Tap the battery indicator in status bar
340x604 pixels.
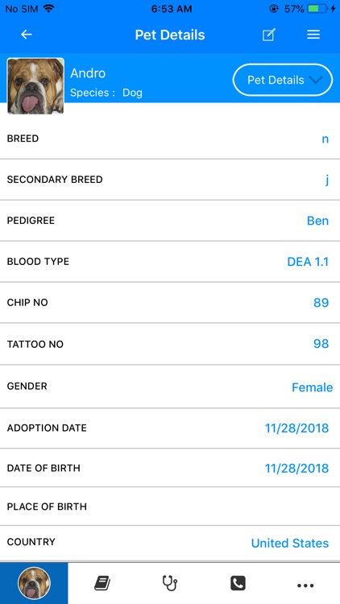coord(317,9)
